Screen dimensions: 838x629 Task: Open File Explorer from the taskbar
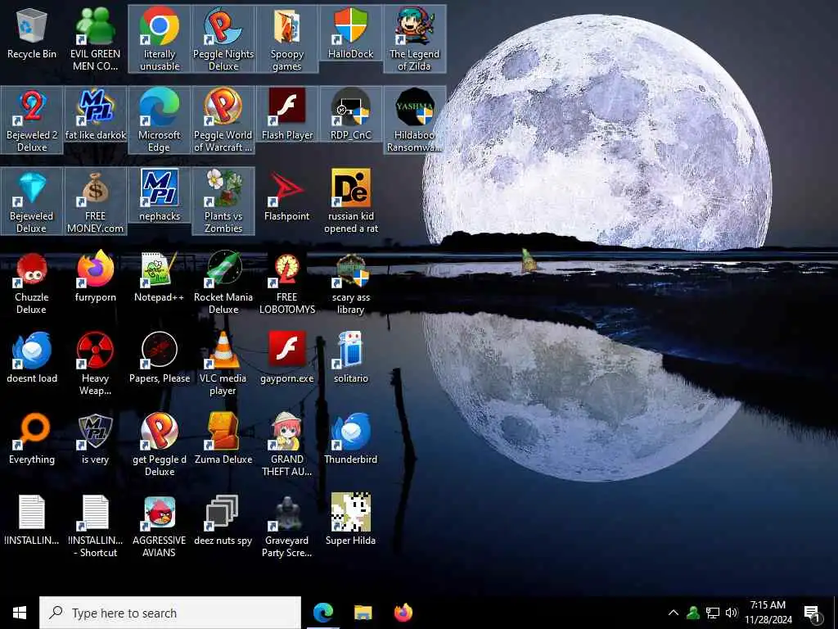[363, 613]
